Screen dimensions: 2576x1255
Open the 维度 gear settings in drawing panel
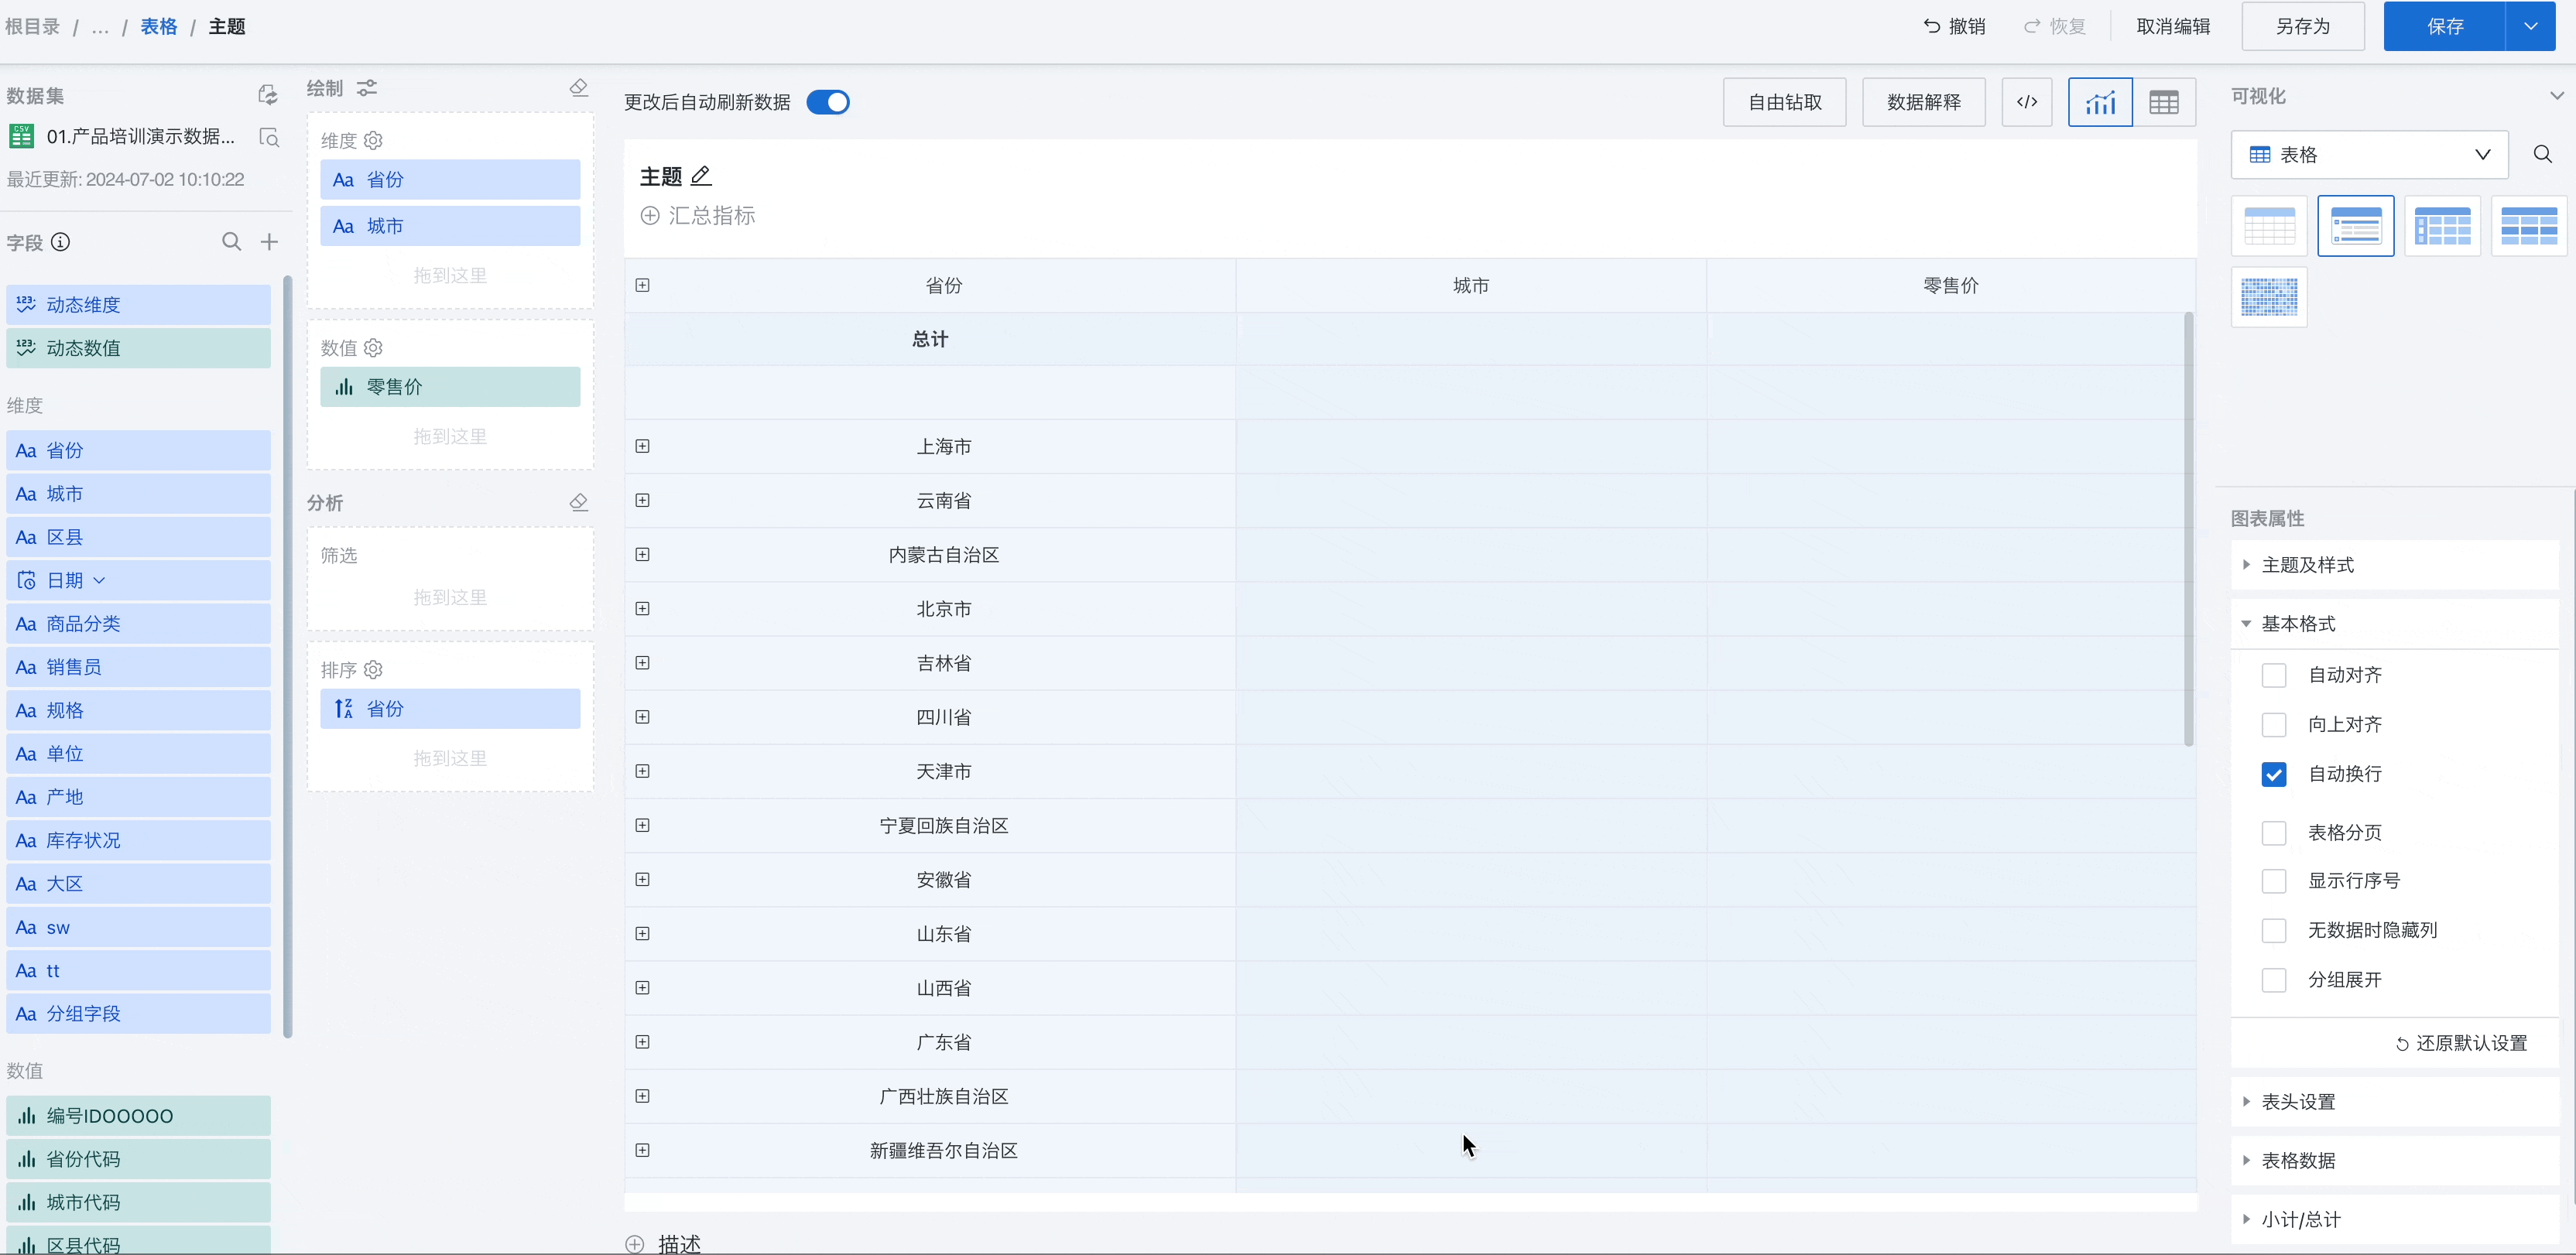[374, 141]
